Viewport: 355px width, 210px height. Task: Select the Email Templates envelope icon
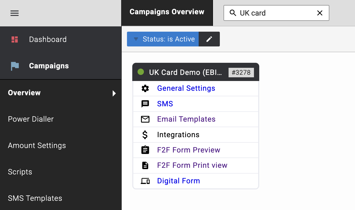tap(145, 119)
